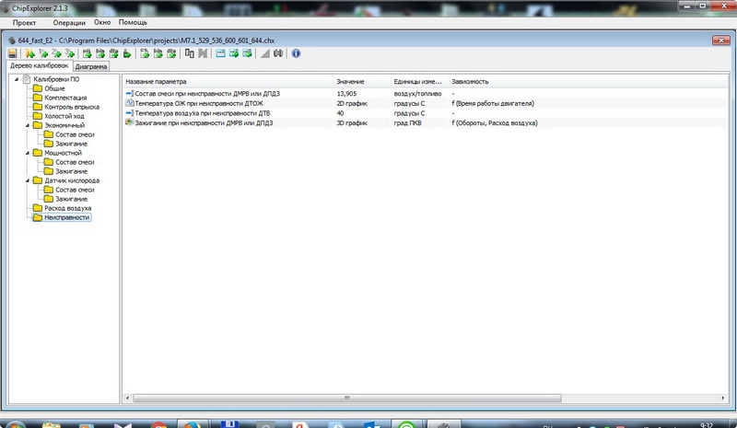
Task: Click the 2D graph icon beside Температура ОЖ
Action: [129, 103]
